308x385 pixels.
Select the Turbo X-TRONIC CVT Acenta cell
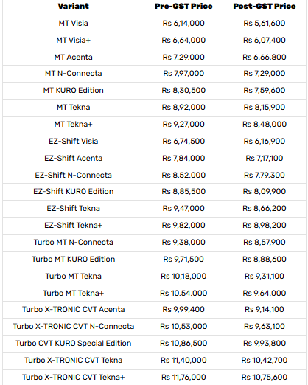[x=73, y=310]
